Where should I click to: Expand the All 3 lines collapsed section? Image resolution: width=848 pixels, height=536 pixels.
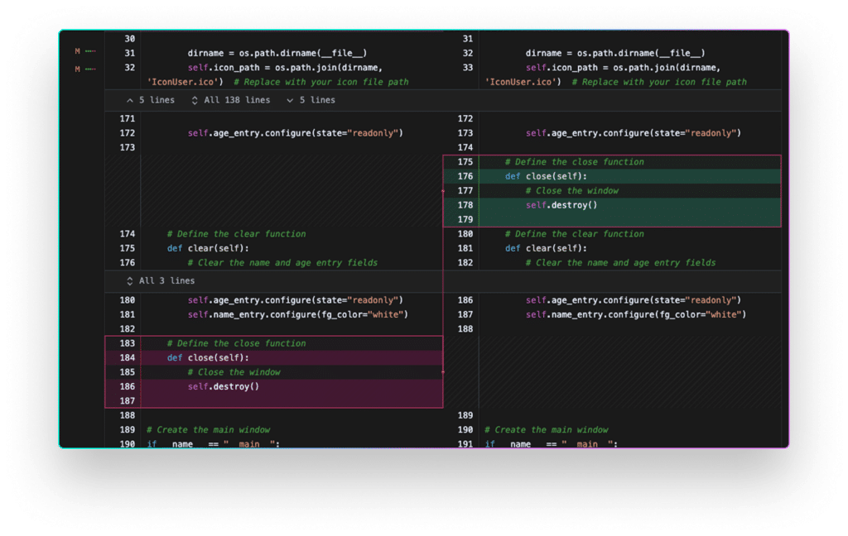[x=160, y=281]
